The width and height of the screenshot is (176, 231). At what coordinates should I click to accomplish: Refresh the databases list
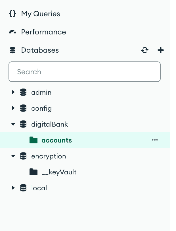pos(145,50)
